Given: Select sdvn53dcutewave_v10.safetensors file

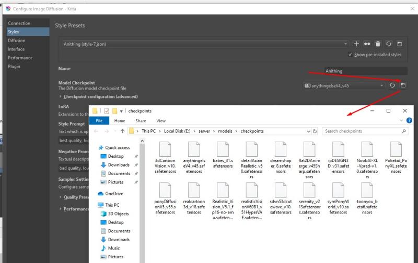Looking at the screenshot, I should pyautogui.click(x=281, y=198).
